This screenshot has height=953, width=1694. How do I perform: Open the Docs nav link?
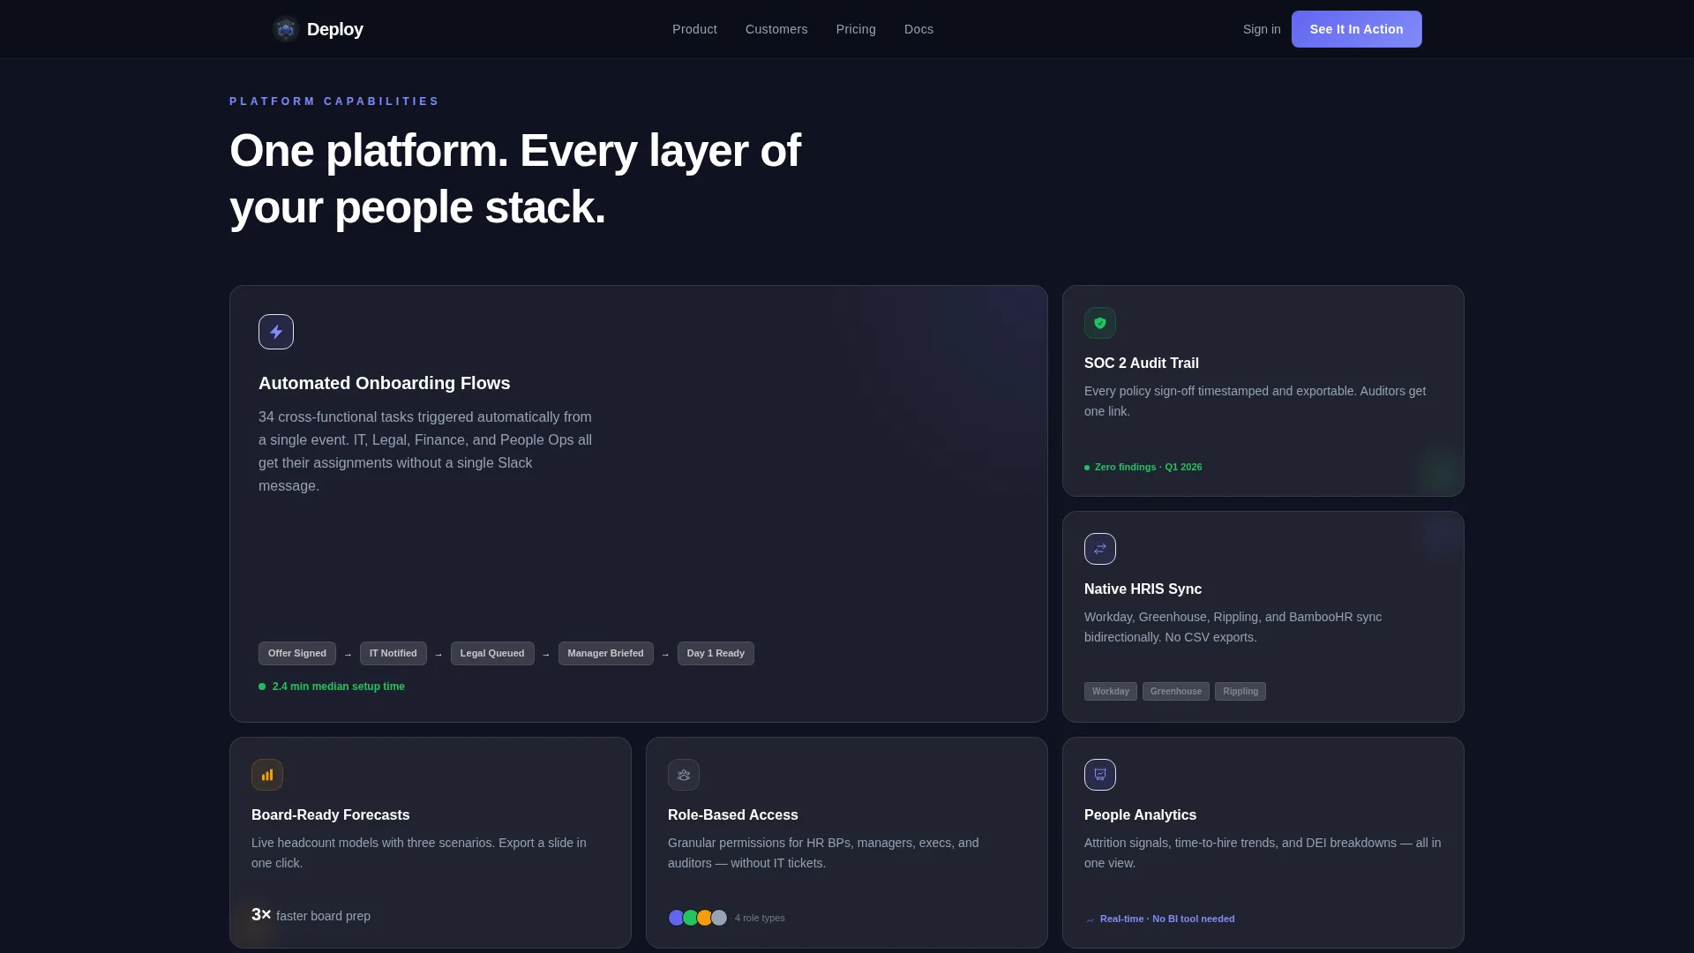918,29
